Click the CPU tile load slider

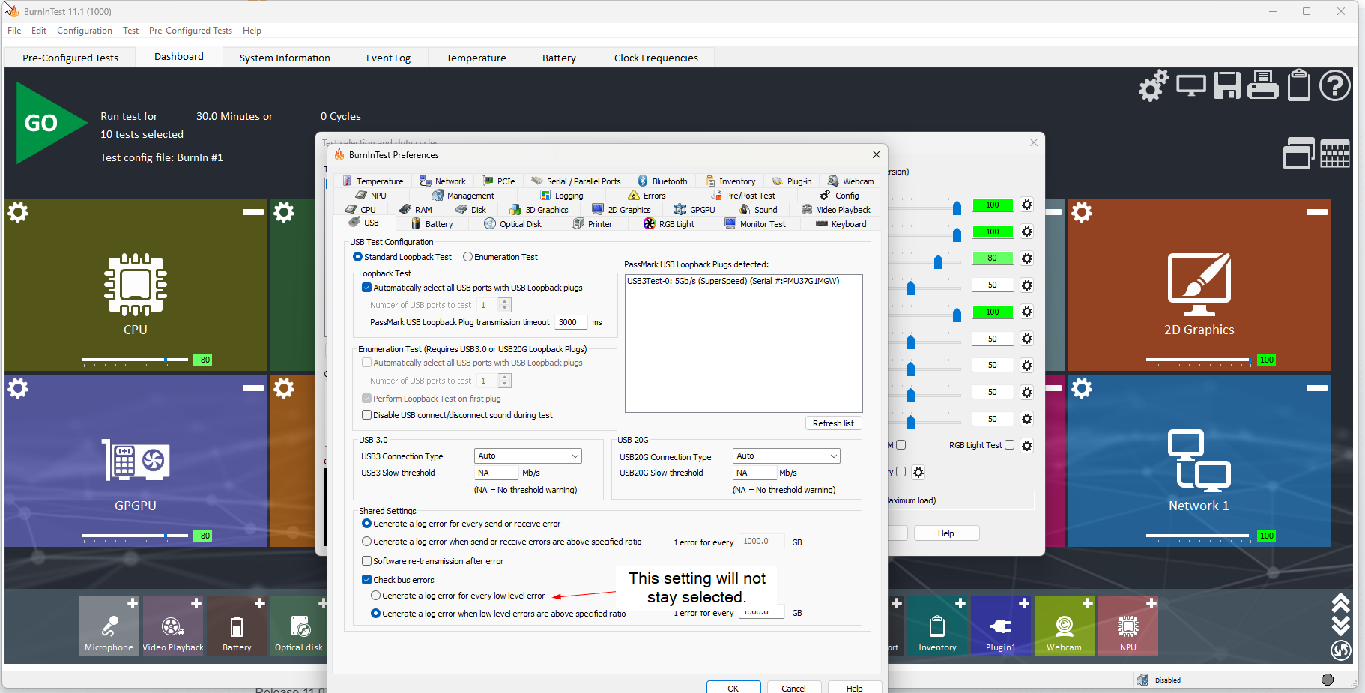(x=135, y=360)
